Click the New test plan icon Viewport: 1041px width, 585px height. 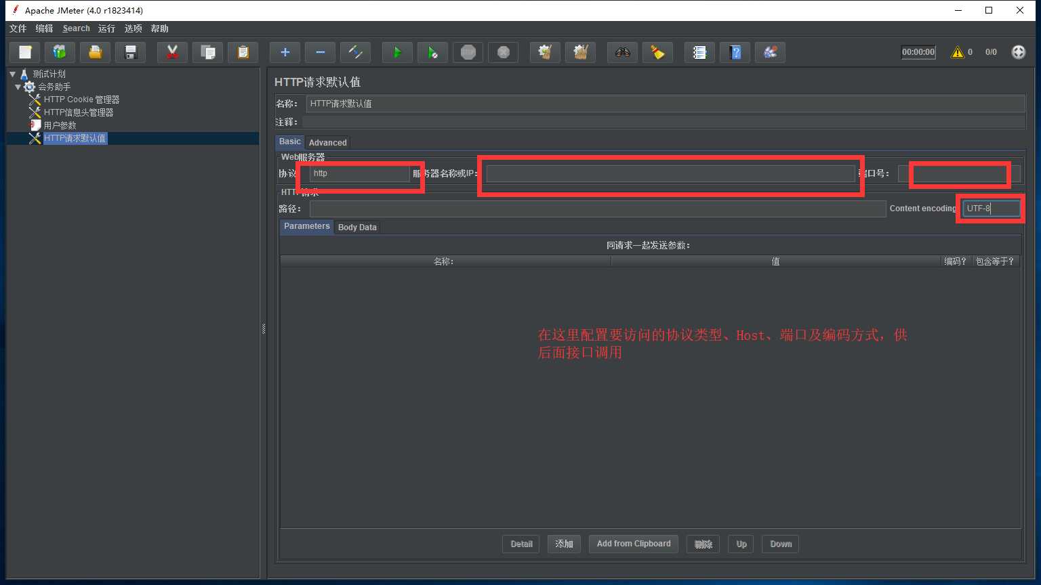click(25, 52)
